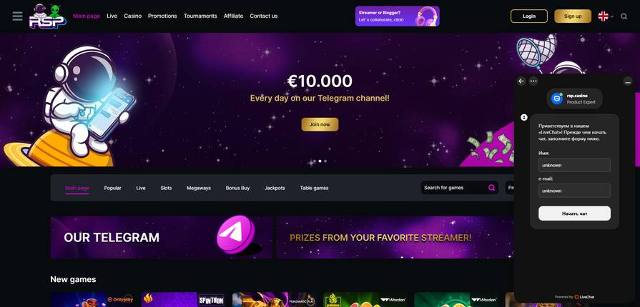Screen dimensions: 640x307
Task: Go back using chat arrow icon
Action: [x=521, y=81]
